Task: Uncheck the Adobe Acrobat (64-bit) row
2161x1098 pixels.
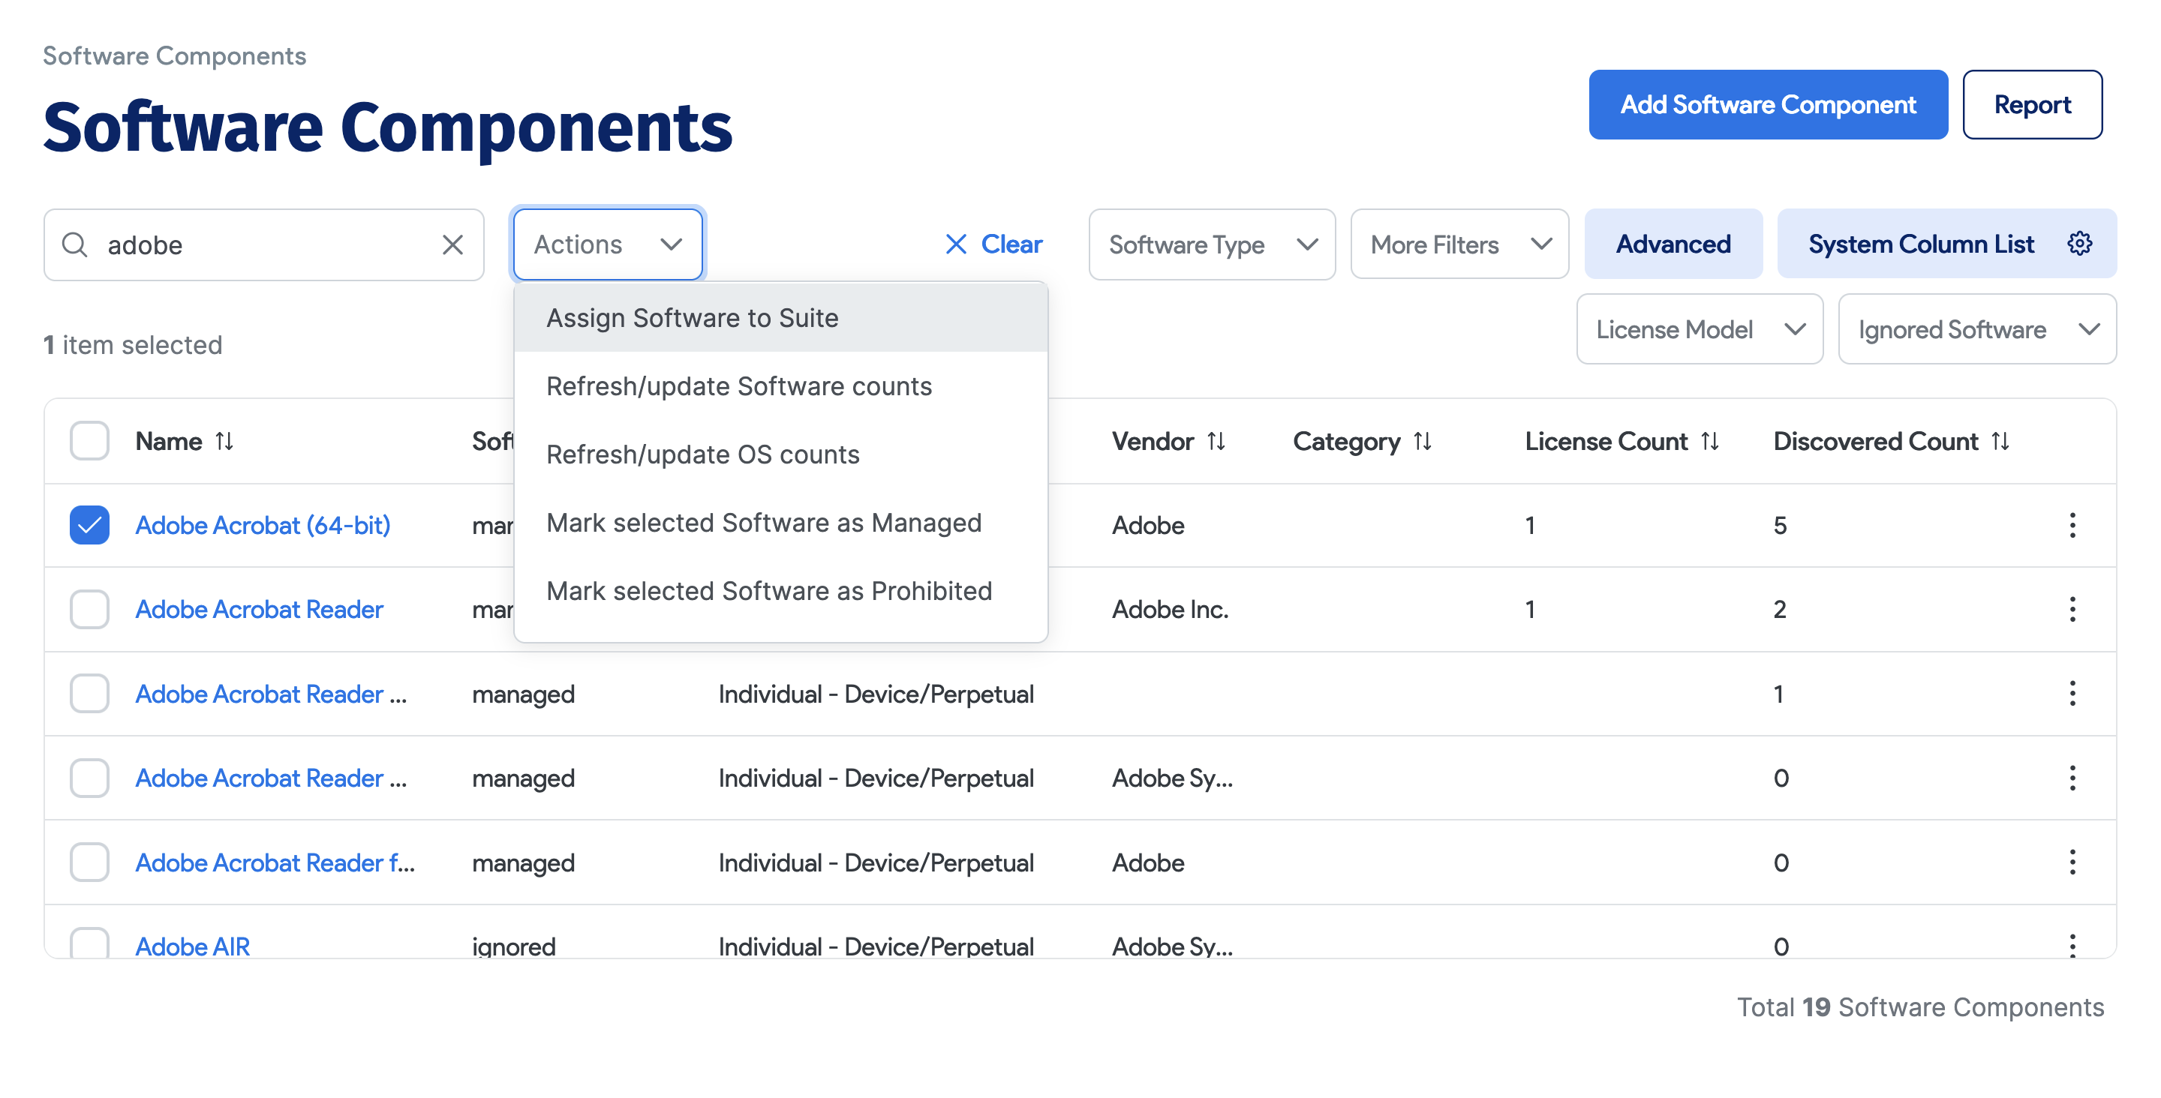Action: (89, 525)
